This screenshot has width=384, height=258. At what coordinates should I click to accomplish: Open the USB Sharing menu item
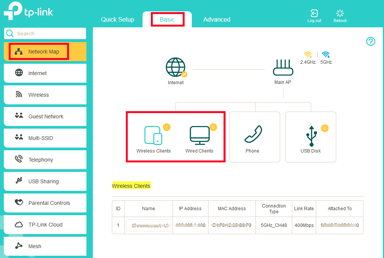45,181
